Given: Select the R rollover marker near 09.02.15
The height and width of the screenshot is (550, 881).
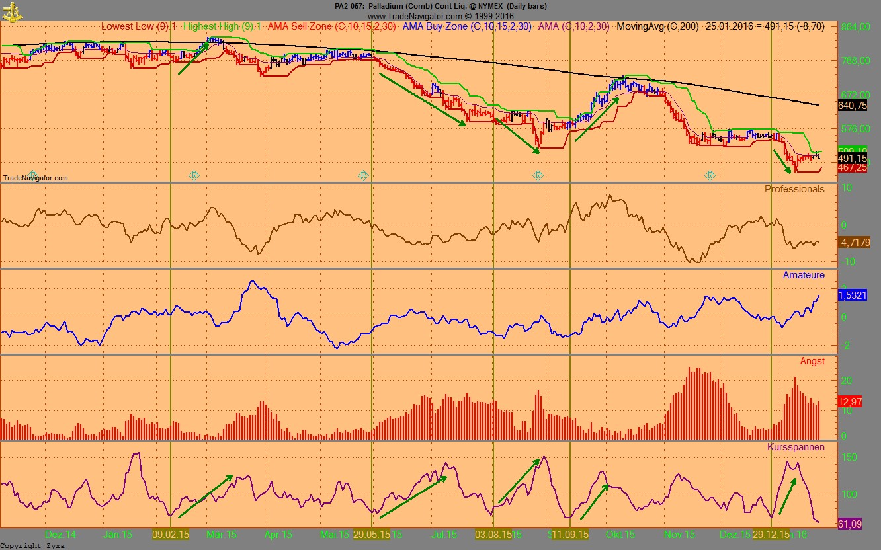Looking at the screenshot, I should [194, 175].
